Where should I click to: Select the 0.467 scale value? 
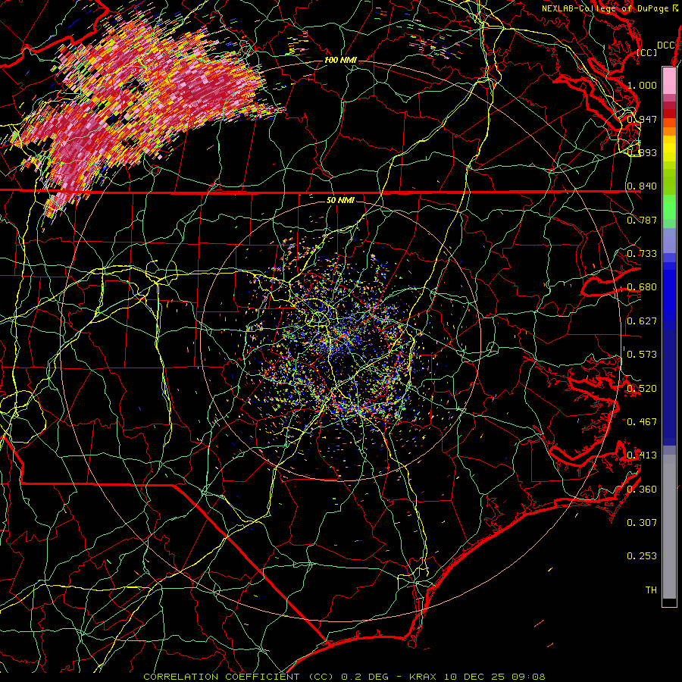pyautogui.click(x=642, y=422)
